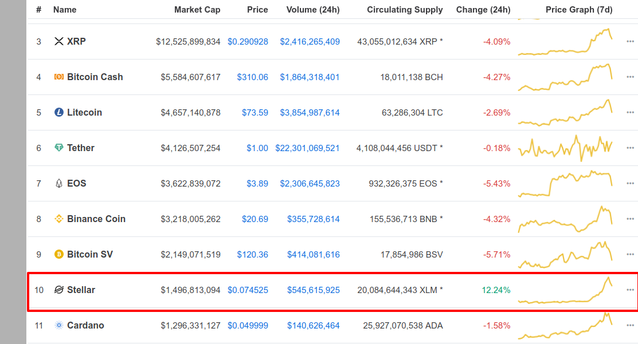Open the Bitcoin SV name link
The width and height of the screenshot is (638, 344).
tap(90, 254)
